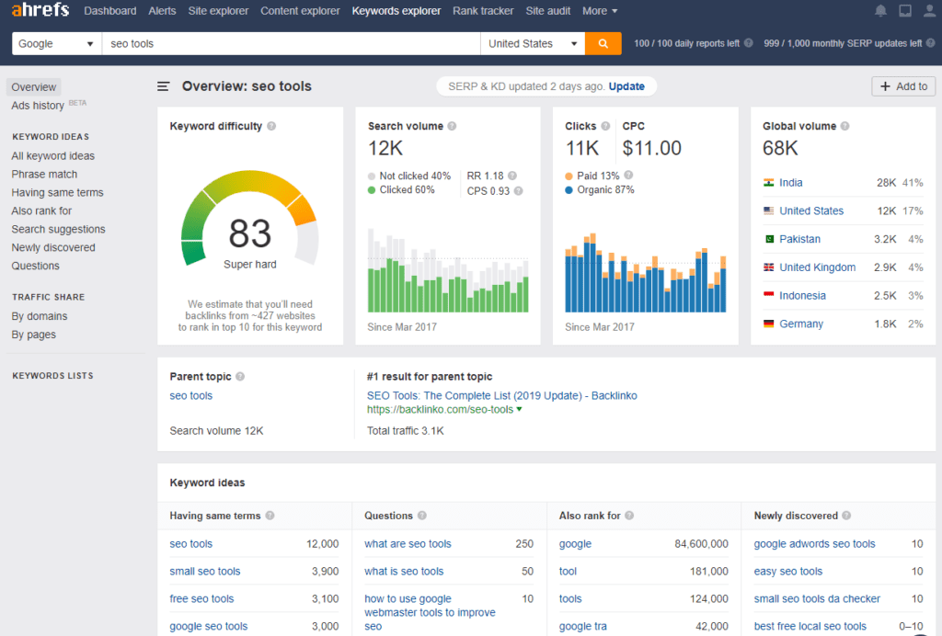
Task: Click help icon beside RR 1.18
Action: click(x=511, y=176)
